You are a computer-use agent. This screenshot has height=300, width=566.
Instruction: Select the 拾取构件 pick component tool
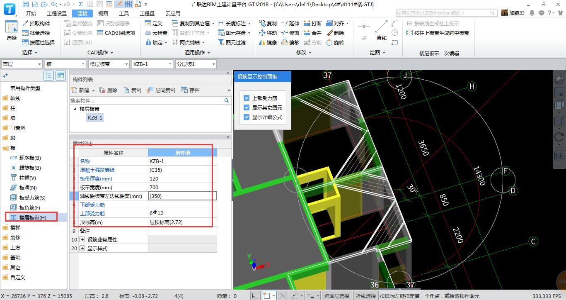36,23
